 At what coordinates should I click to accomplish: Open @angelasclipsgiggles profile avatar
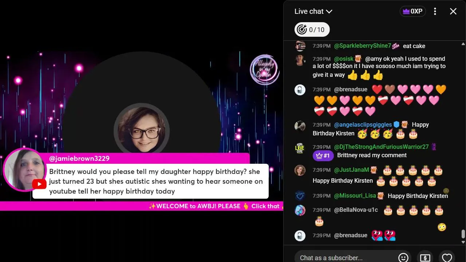pos(300,126)
